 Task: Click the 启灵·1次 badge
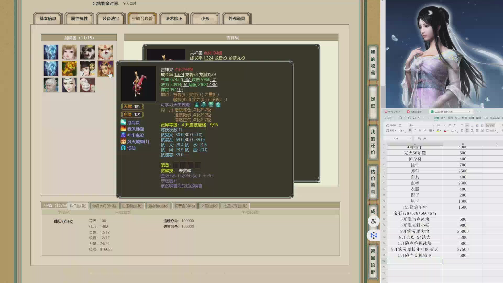pos(132,115)
